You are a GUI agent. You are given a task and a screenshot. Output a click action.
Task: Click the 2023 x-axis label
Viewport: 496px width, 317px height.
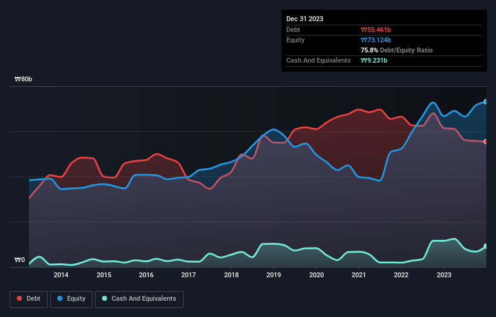point(444,275)
